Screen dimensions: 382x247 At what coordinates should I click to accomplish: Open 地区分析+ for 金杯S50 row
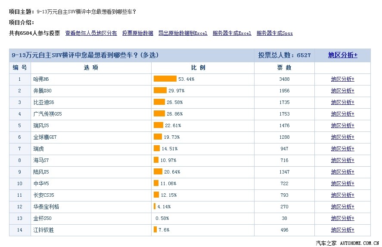click(x=342, y=218)
